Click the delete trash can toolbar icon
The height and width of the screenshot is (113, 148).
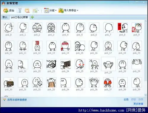19,10
